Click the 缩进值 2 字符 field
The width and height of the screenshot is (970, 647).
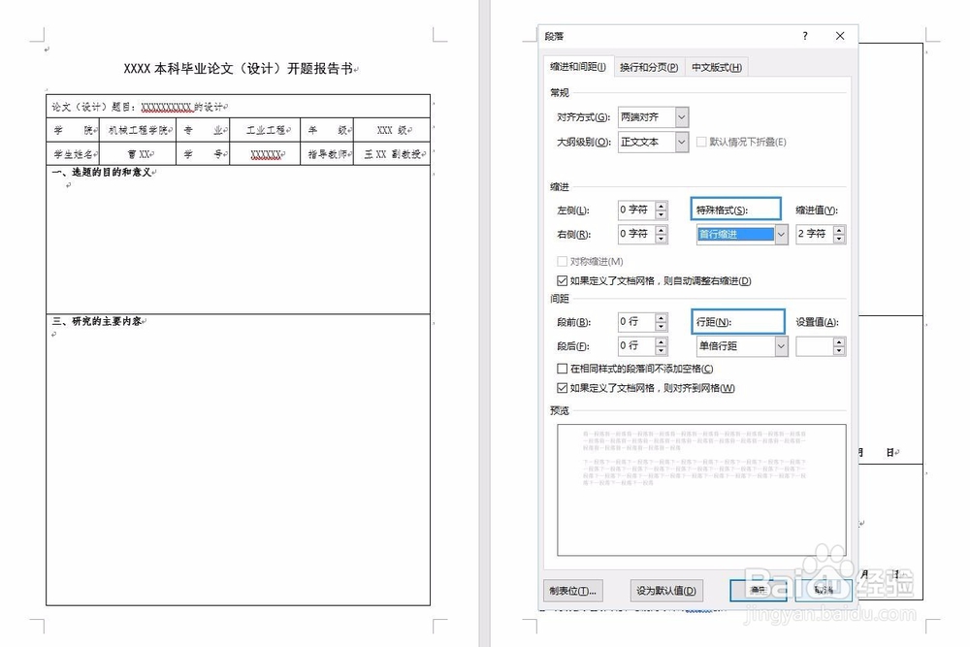(x=814, y=234)
